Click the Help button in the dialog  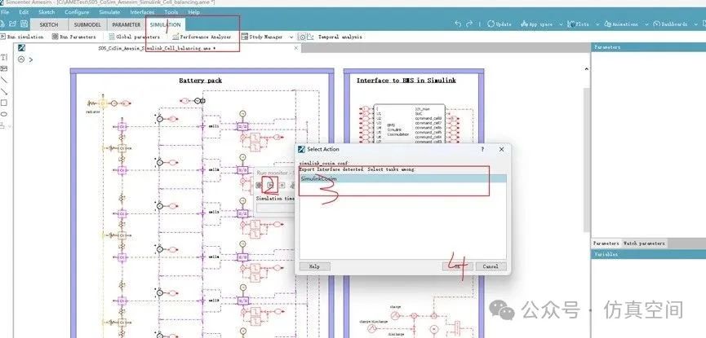point(314,266)
